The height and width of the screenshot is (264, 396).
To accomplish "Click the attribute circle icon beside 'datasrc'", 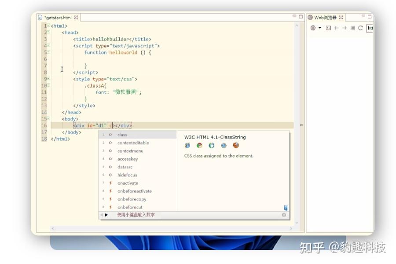I will pyautogui.click(x=110, y=167).
